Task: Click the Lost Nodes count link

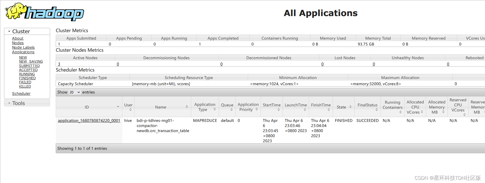Action: [x=322, y=64]
